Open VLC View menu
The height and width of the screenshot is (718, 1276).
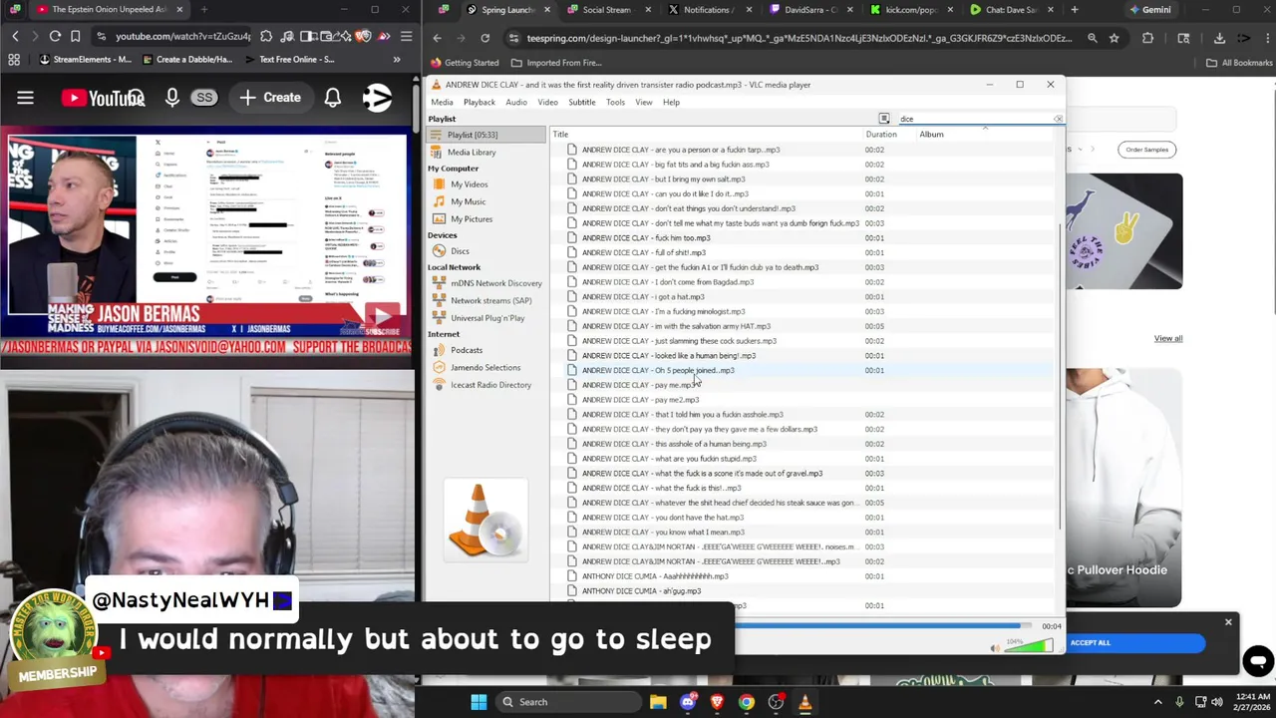point(644,102)
